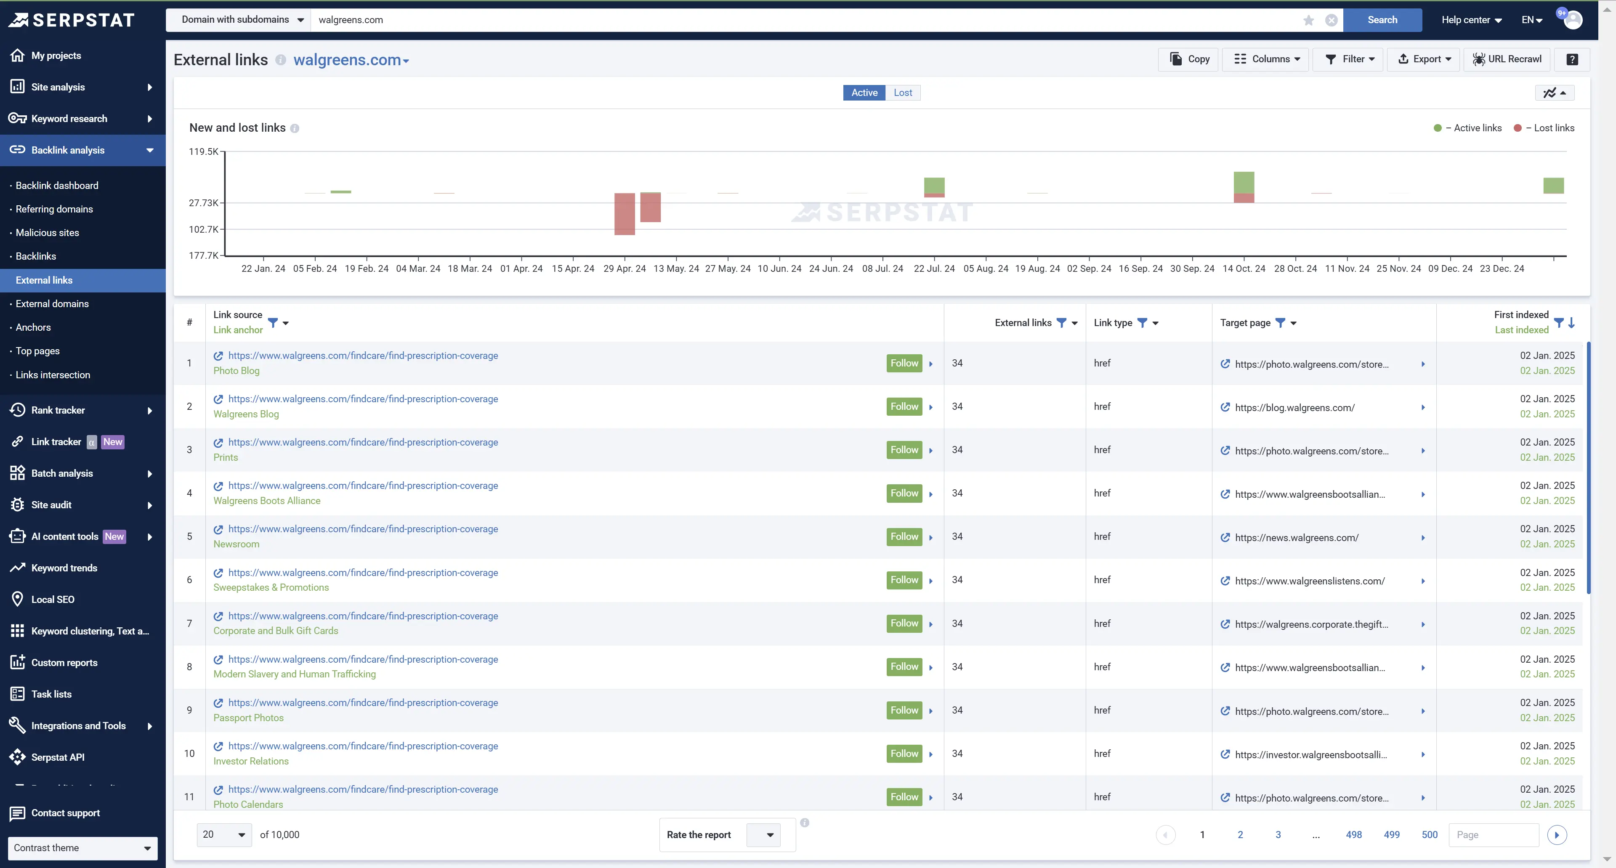This screenshot has height=868, width=1616.
Task: Switch to Lost links tab
Action: (903, 93)
